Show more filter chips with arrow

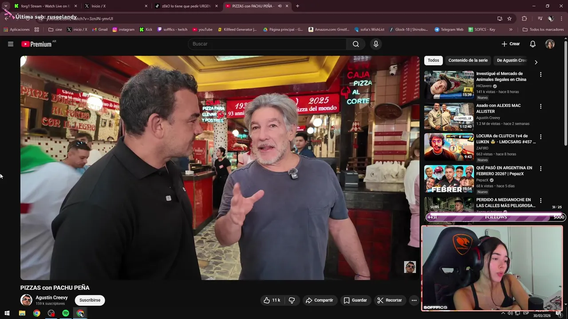(536, 62)
